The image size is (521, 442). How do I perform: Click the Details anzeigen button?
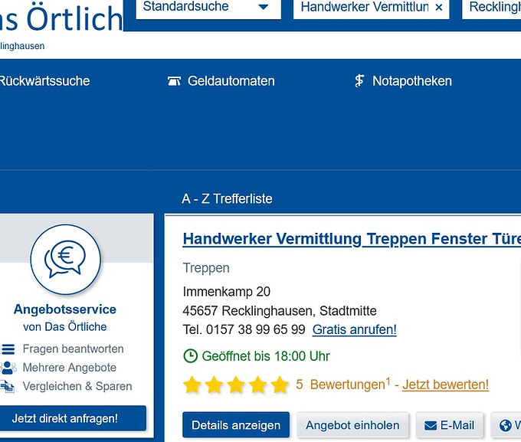(x=236, y=425)
